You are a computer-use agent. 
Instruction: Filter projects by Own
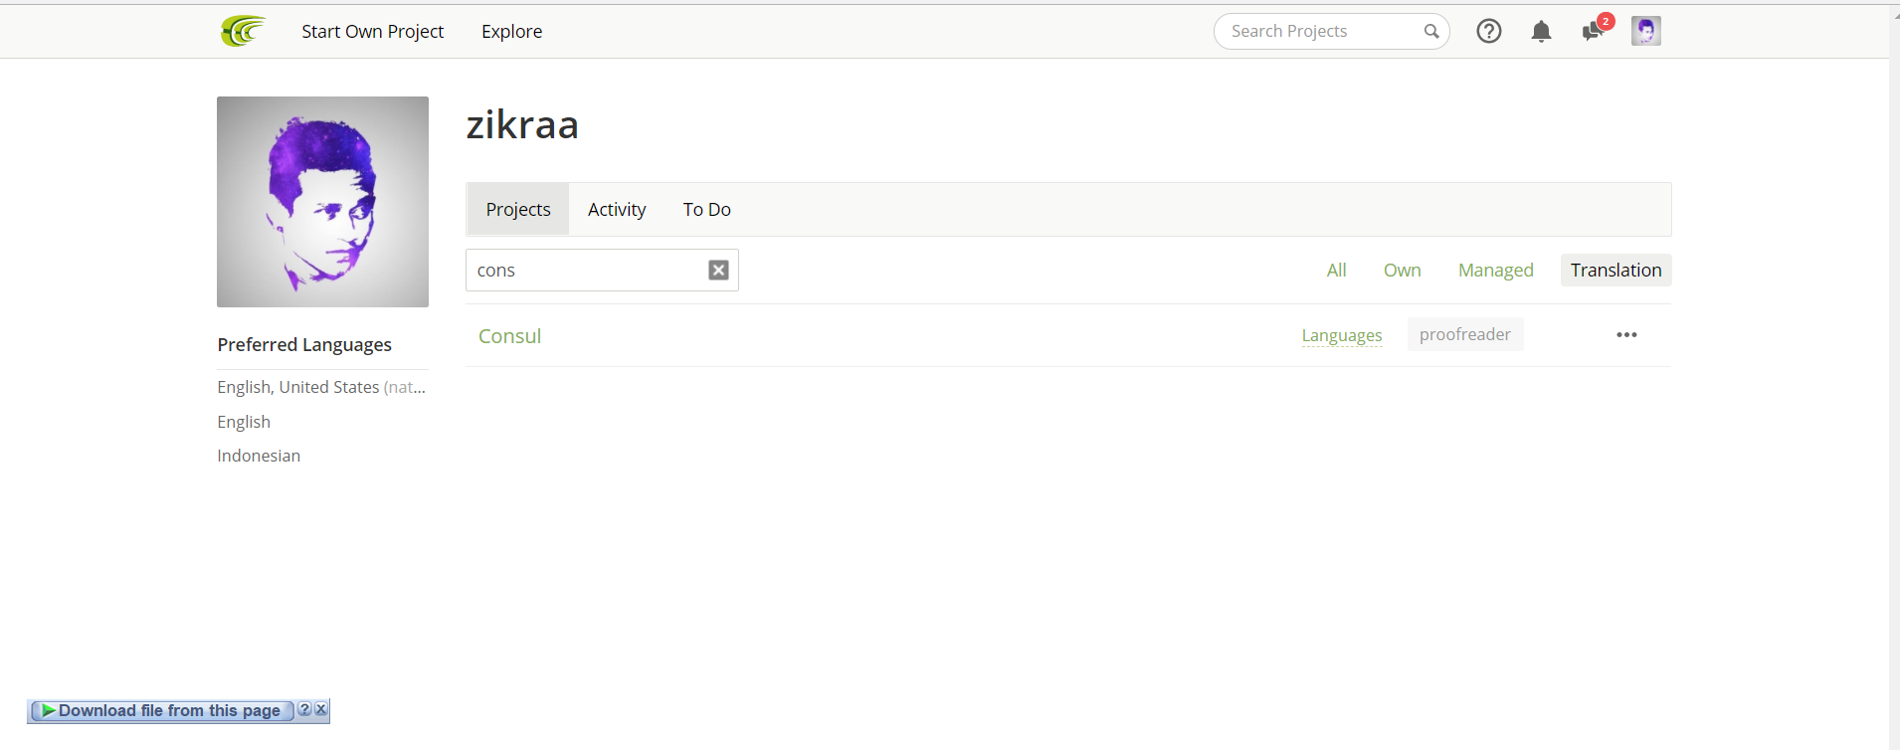pos(1402,270)
